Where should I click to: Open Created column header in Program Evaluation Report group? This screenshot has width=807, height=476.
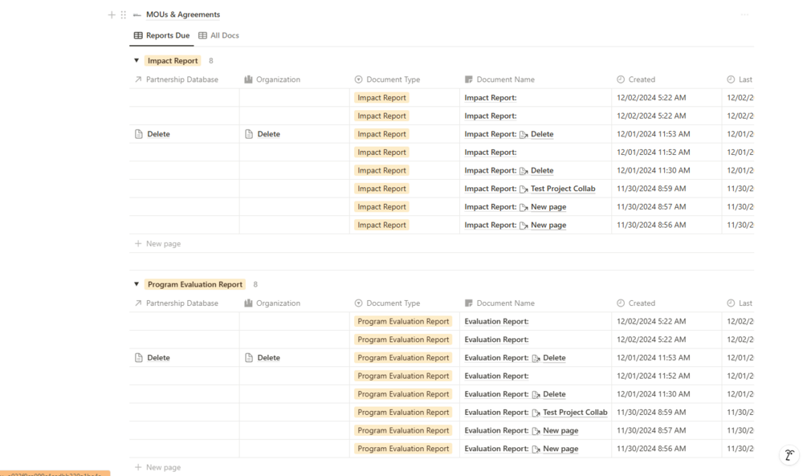click(x=641, y=303)
